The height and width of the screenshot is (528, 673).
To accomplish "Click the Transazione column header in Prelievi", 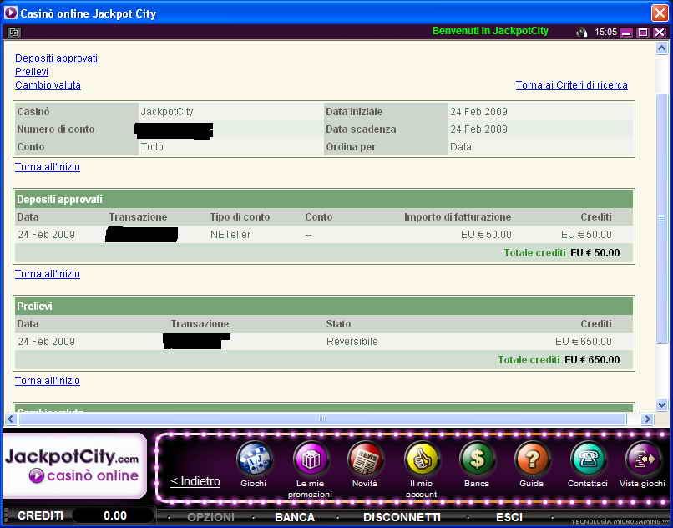I will coord(200,324).
